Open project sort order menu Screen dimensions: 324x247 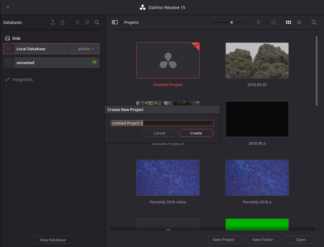point(258,22)
